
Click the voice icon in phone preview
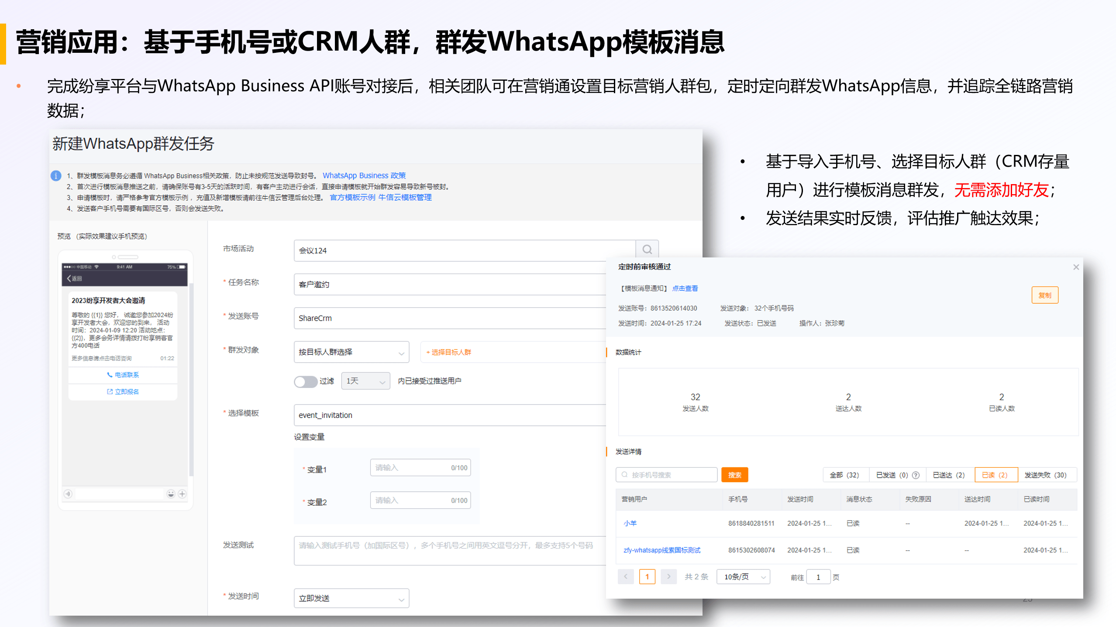[x=68, y=494]
